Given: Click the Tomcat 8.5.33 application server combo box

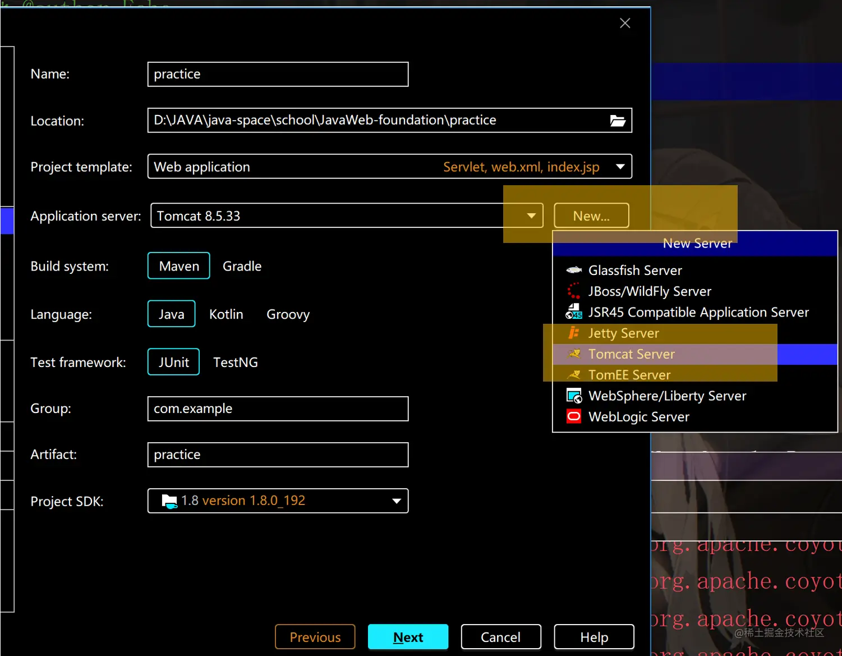Looking at the screenshot, I should pyautogui.click(x=347, y=216).
